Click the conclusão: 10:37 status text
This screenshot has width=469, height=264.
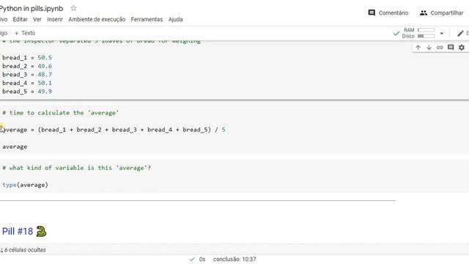pos(234,259)
